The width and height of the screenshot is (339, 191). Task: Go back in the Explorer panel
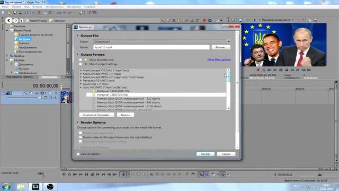point(8,21)
